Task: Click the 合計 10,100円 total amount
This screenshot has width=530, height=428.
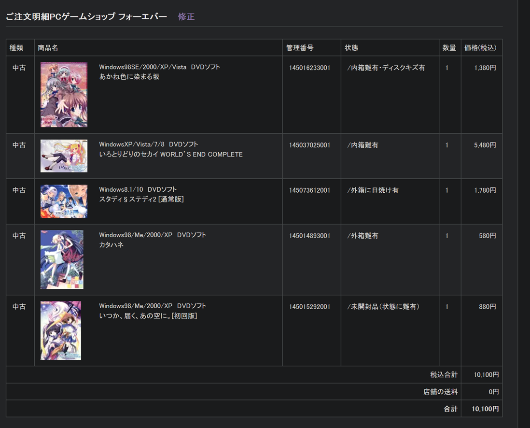Action: coord(485,409)
